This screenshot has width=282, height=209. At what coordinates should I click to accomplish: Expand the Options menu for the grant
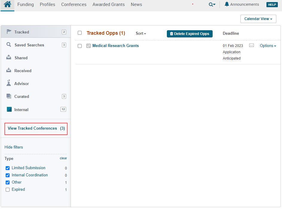(x=268, y=46)
